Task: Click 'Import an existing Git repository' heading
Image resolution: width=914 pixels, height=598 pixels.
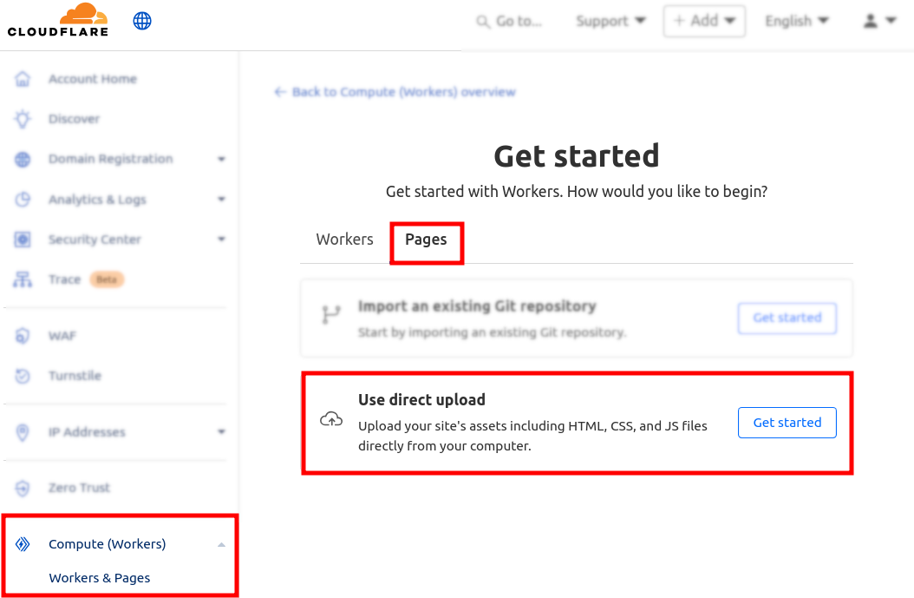Action: click(x=477, y=306)
